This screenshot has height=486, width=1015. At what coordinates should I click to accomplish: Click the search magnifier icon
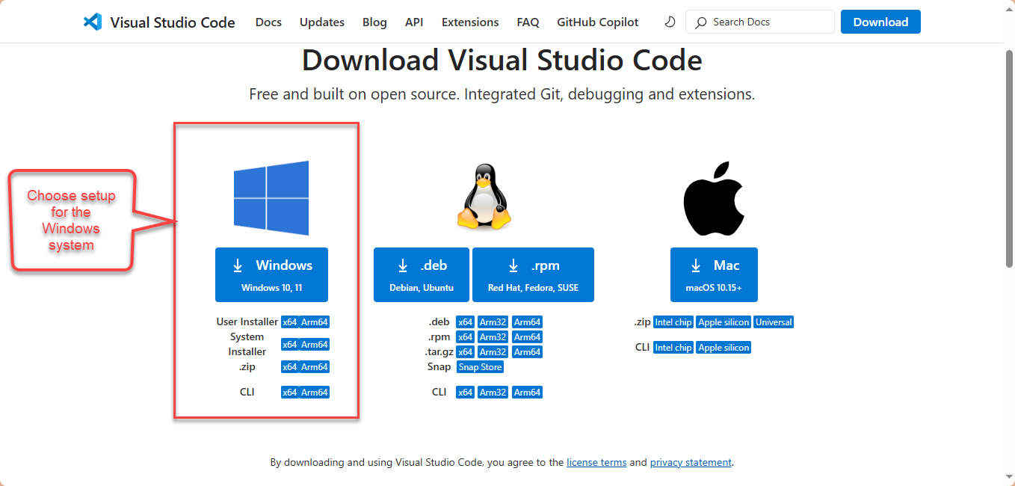pos(700,22)
